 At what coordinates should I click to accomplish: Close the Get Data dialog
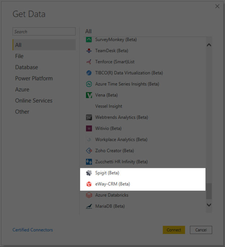coord(217,6)
